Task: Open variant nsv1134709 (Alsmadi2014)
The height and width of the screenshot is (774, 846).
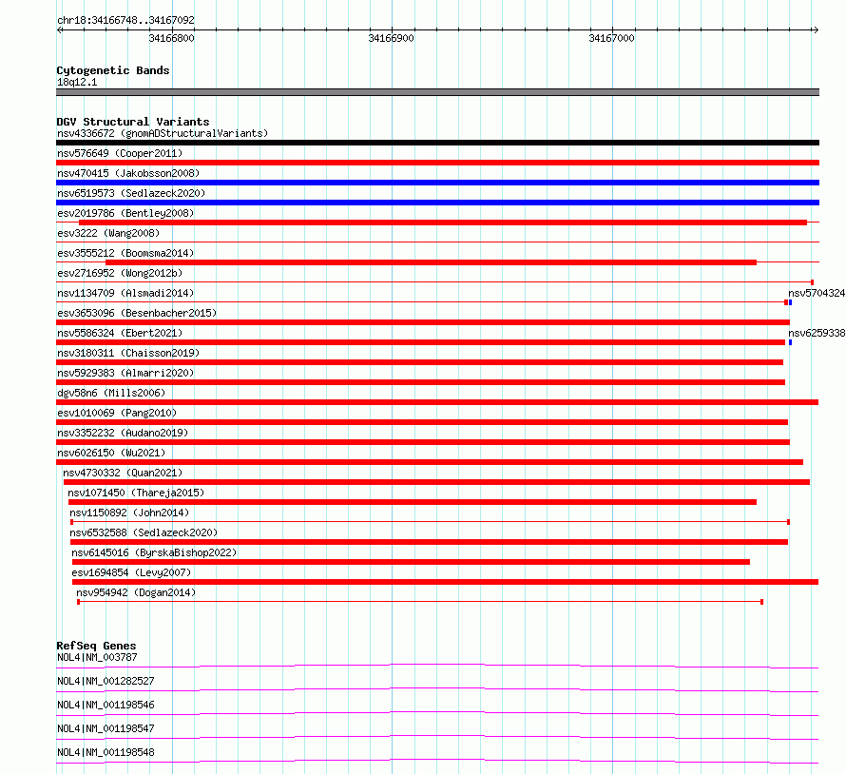Action: click(x=125, y=293)
